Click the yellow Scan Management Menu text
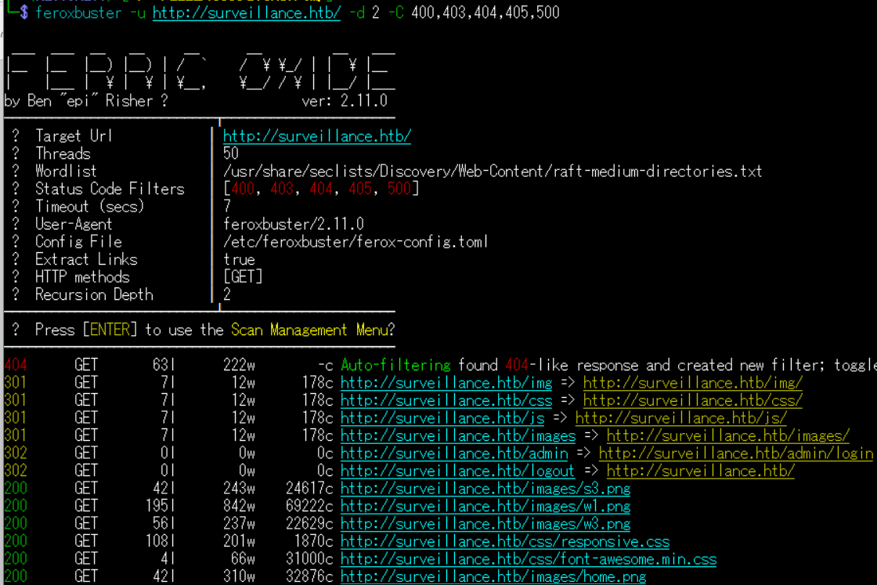The width and height of the screenshot is (877, 585). (309, 330)
